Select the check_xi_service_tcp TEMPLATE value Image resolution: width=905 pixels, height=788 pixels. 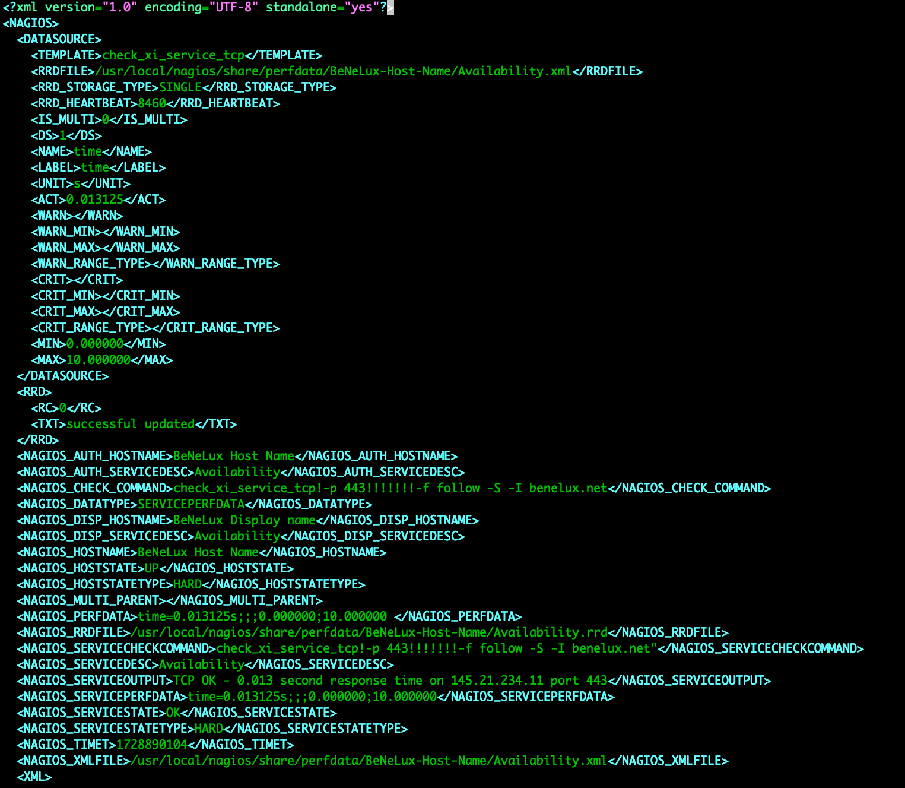(173, 55)
